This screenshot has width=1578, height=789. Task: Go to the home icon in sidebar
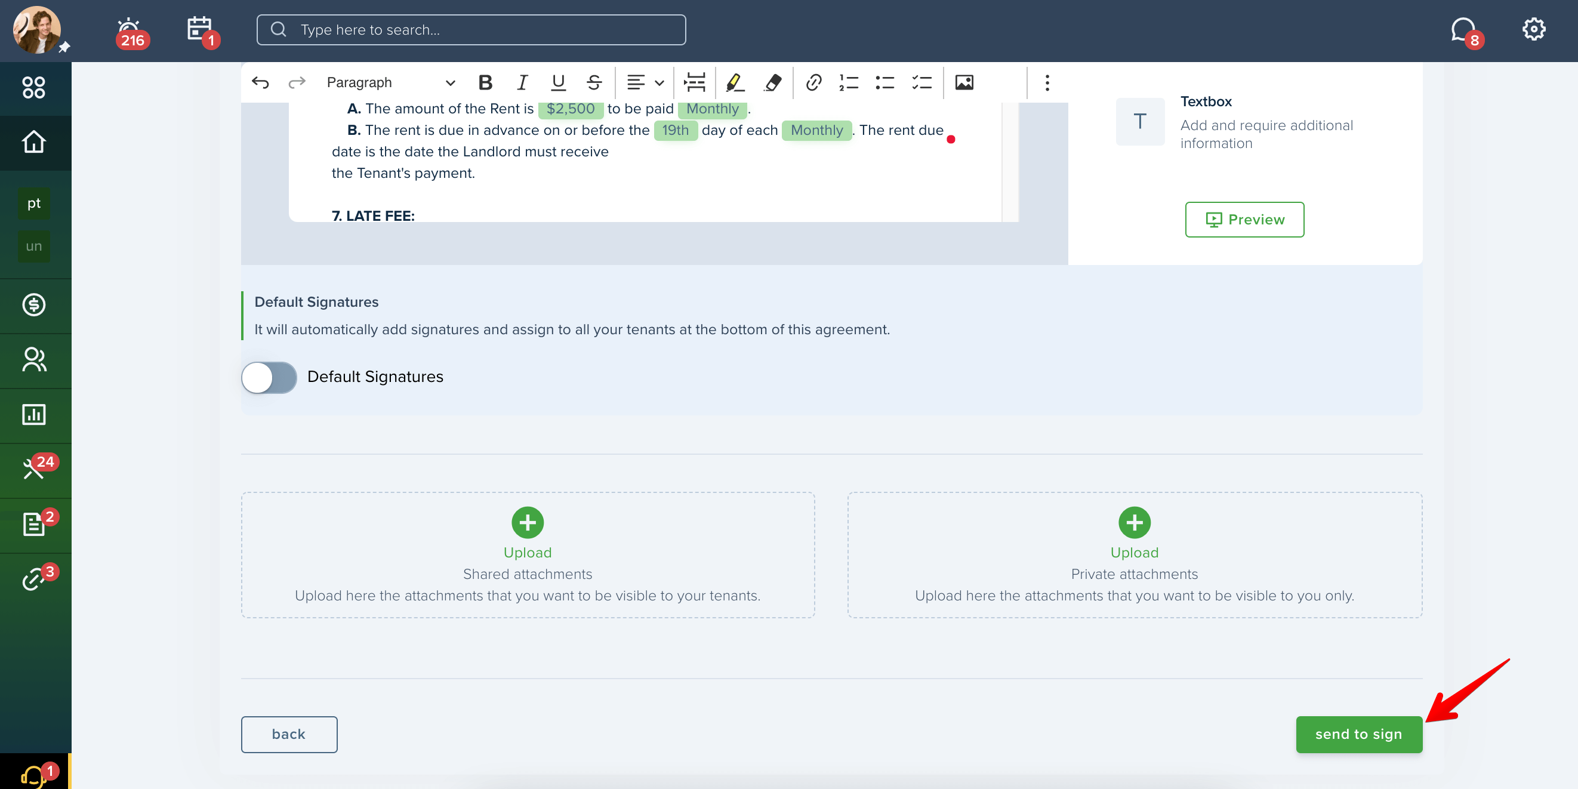[33, 142]
